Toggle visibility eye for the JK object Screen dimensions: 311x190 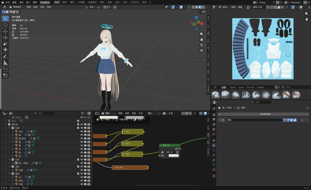tap(82, 177)
